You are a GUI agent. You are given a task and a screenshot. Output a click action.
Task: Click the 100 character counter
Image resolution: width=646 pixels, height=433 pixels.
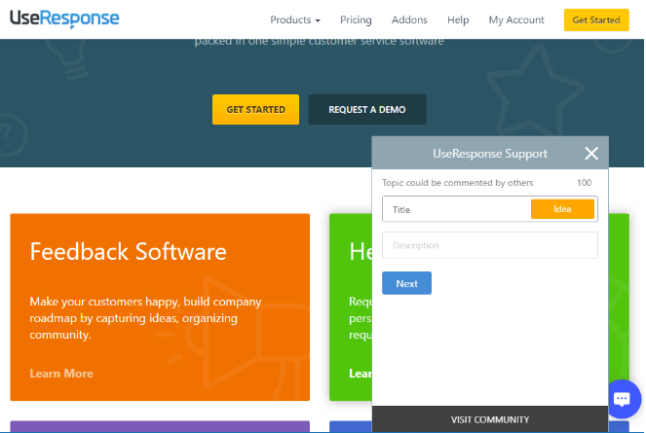click(x=584, y=183)
